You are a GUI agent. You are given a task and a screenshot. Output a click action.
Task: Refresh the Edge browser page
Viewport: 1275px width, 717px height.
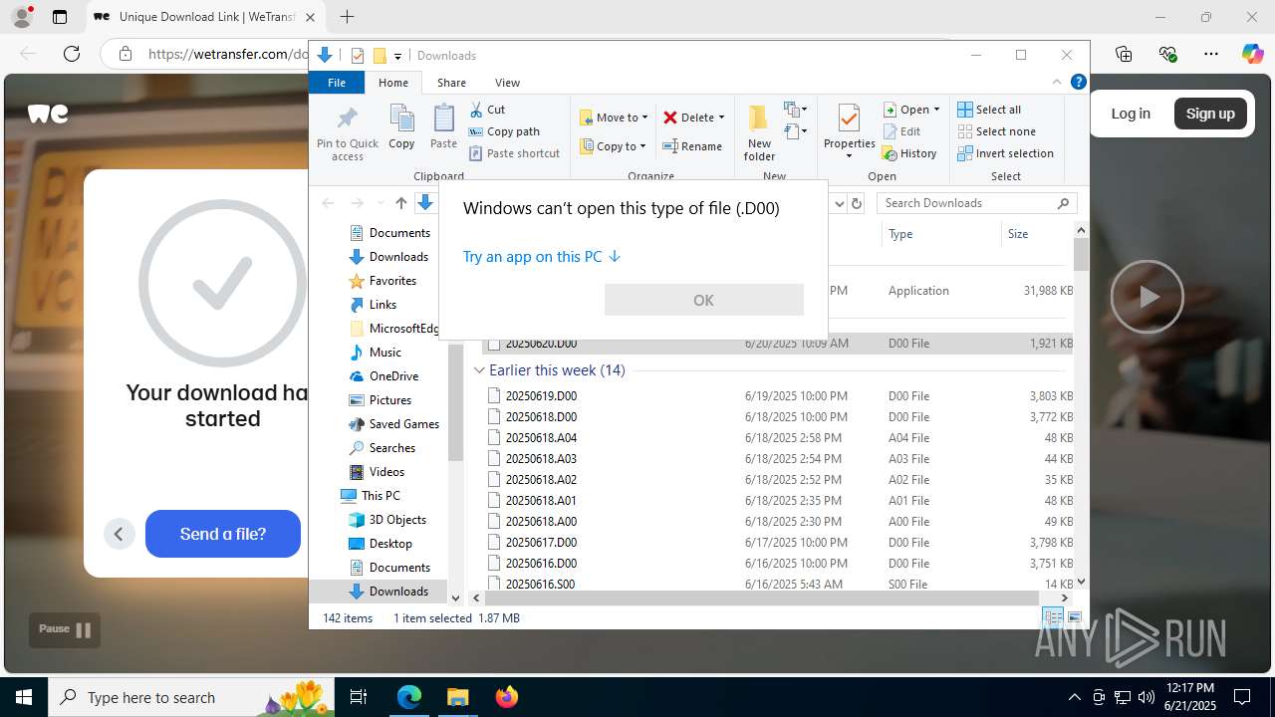[x=72, y=54]
